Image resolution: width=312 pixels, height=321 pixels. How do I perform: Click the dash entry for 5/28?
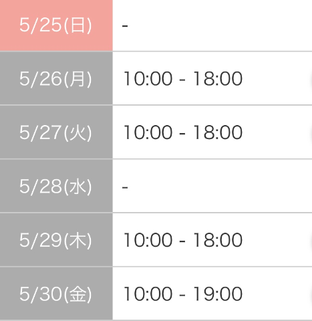pos(125,187)
